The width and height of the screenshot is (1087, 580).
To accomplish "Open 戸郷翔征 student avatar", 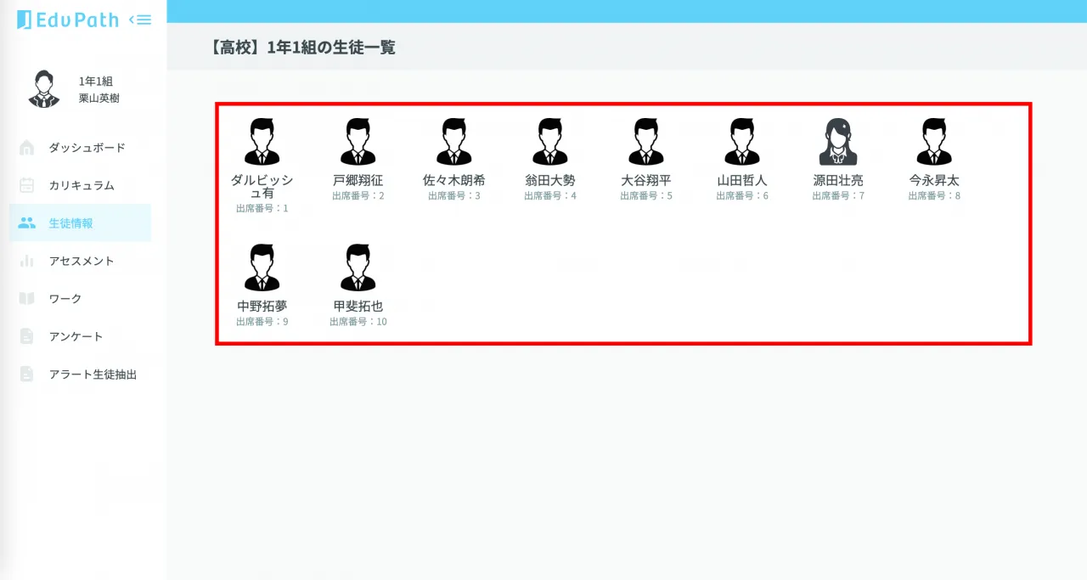I will pyautogui.click(x=358, y=141).
